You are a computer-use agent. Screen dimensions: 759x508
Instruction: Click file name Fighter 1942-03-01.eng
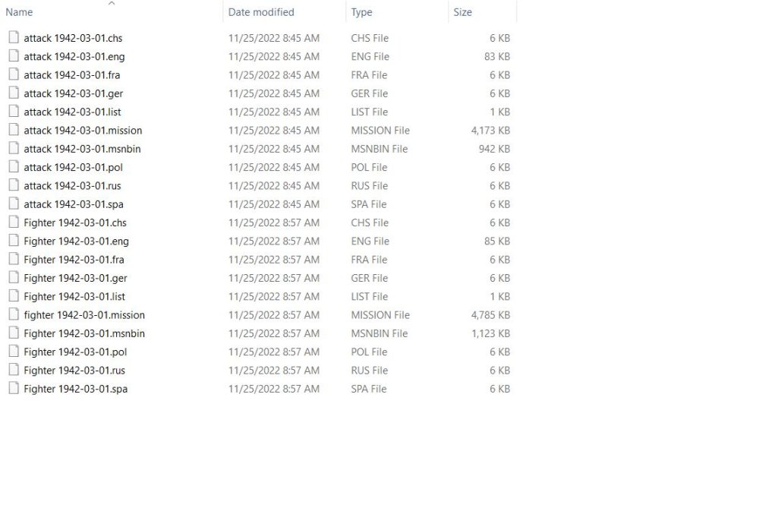tap(76, 241)
